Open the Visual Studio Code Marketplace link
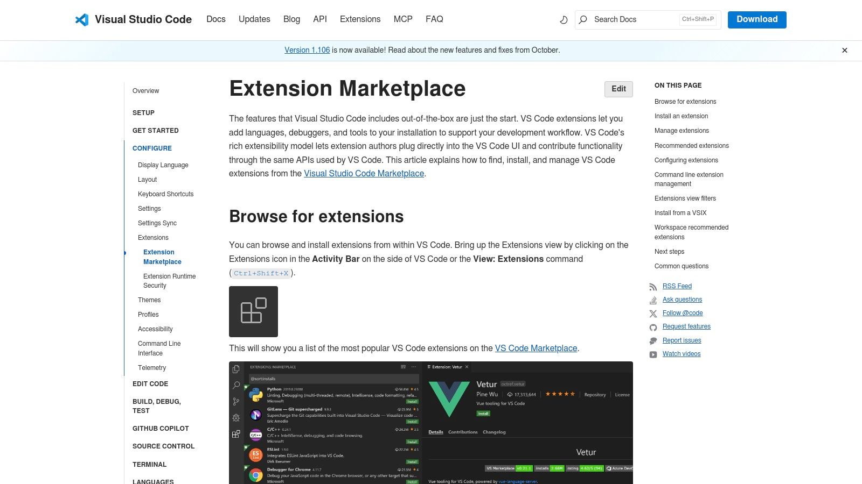862x484 pixels. tap(364, 173)
